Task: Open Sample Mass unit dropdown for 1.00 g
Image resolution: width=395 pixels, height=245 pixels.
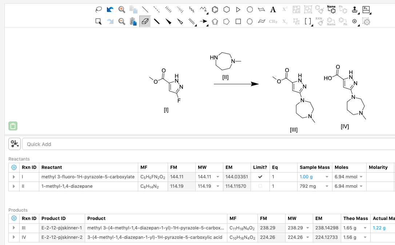Action: (x=327, y=177)
